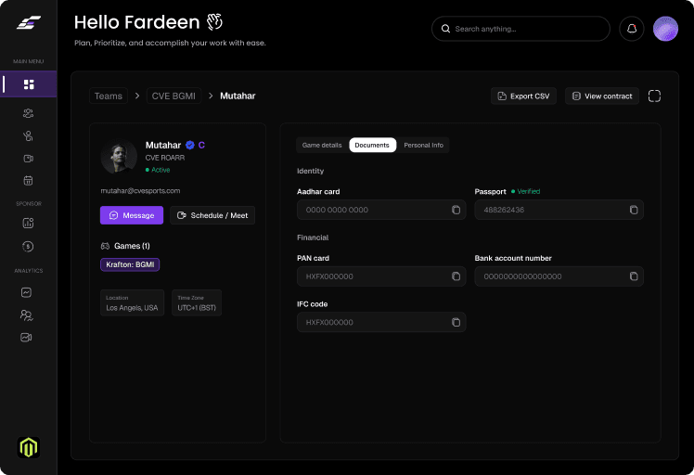Click the CVE ROARR team name

coord(165,158)
